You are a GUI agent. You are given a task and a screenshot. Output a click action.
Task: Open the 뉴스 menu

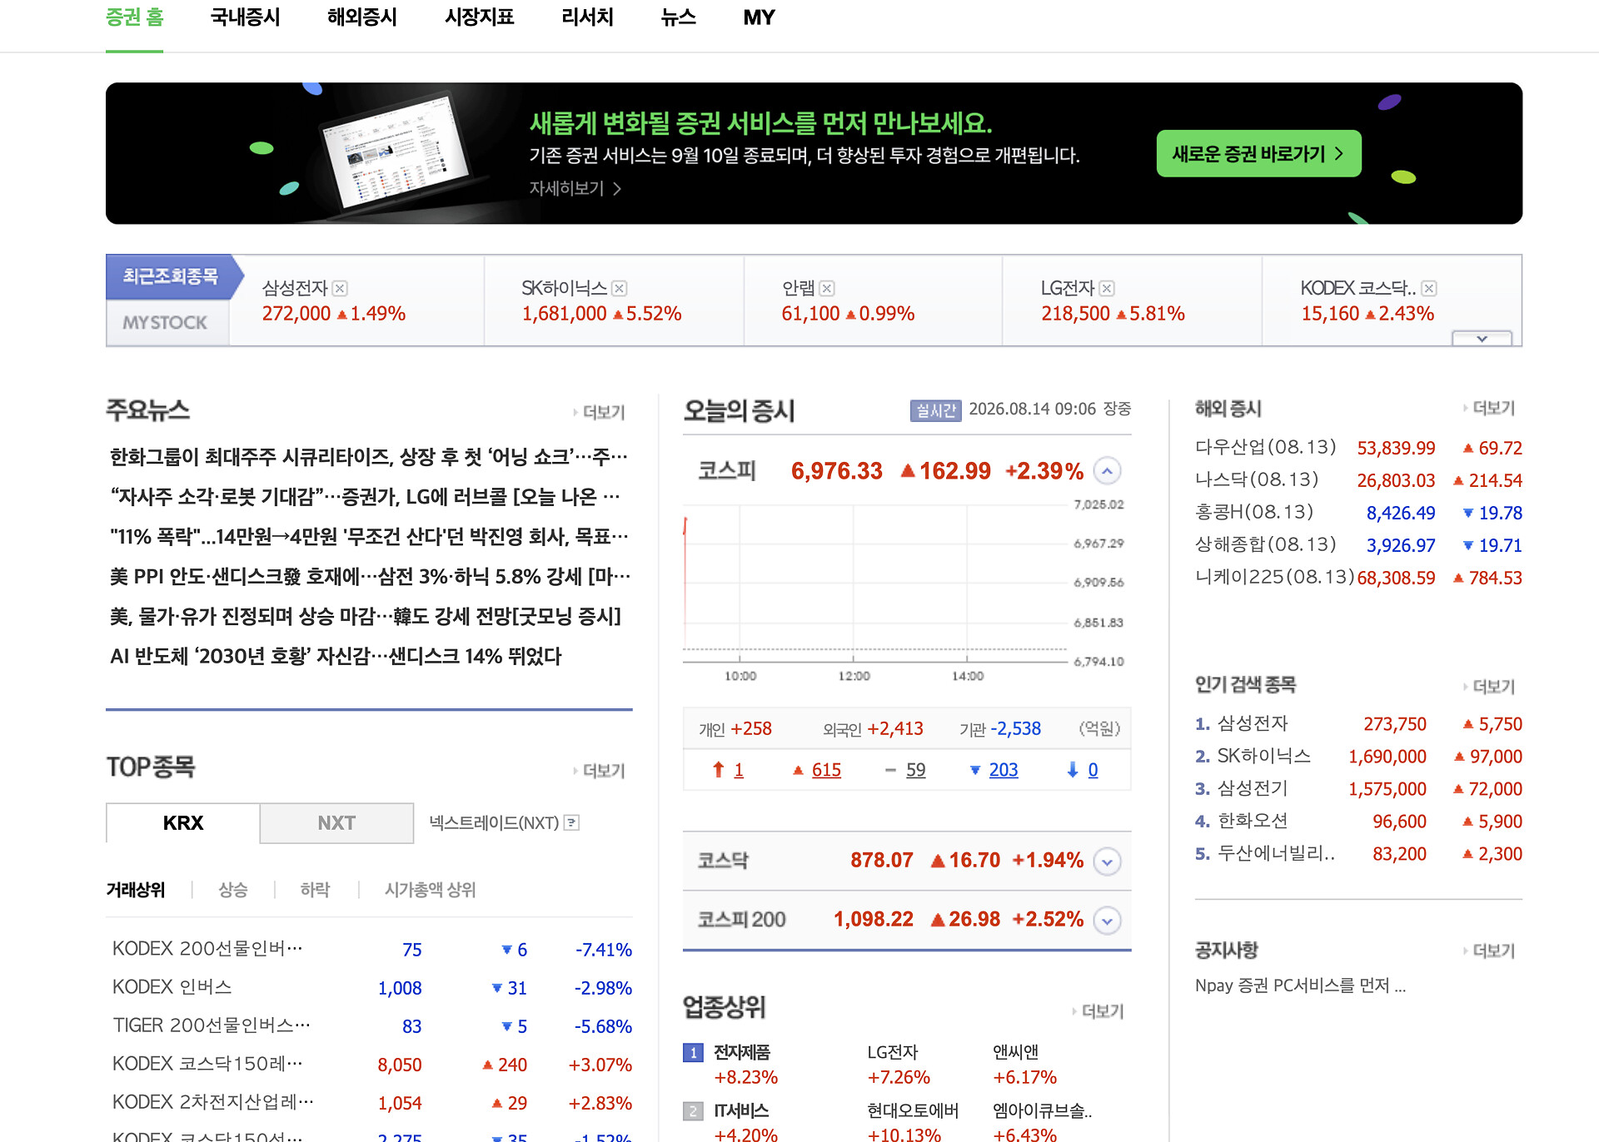point(679,17)
